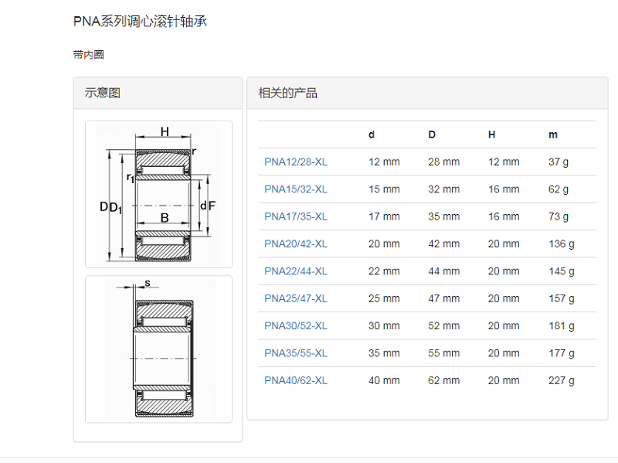Select the PNA20/42-XL product link
The height and width of the screenshot is (463, 618).
pos(295,243)
